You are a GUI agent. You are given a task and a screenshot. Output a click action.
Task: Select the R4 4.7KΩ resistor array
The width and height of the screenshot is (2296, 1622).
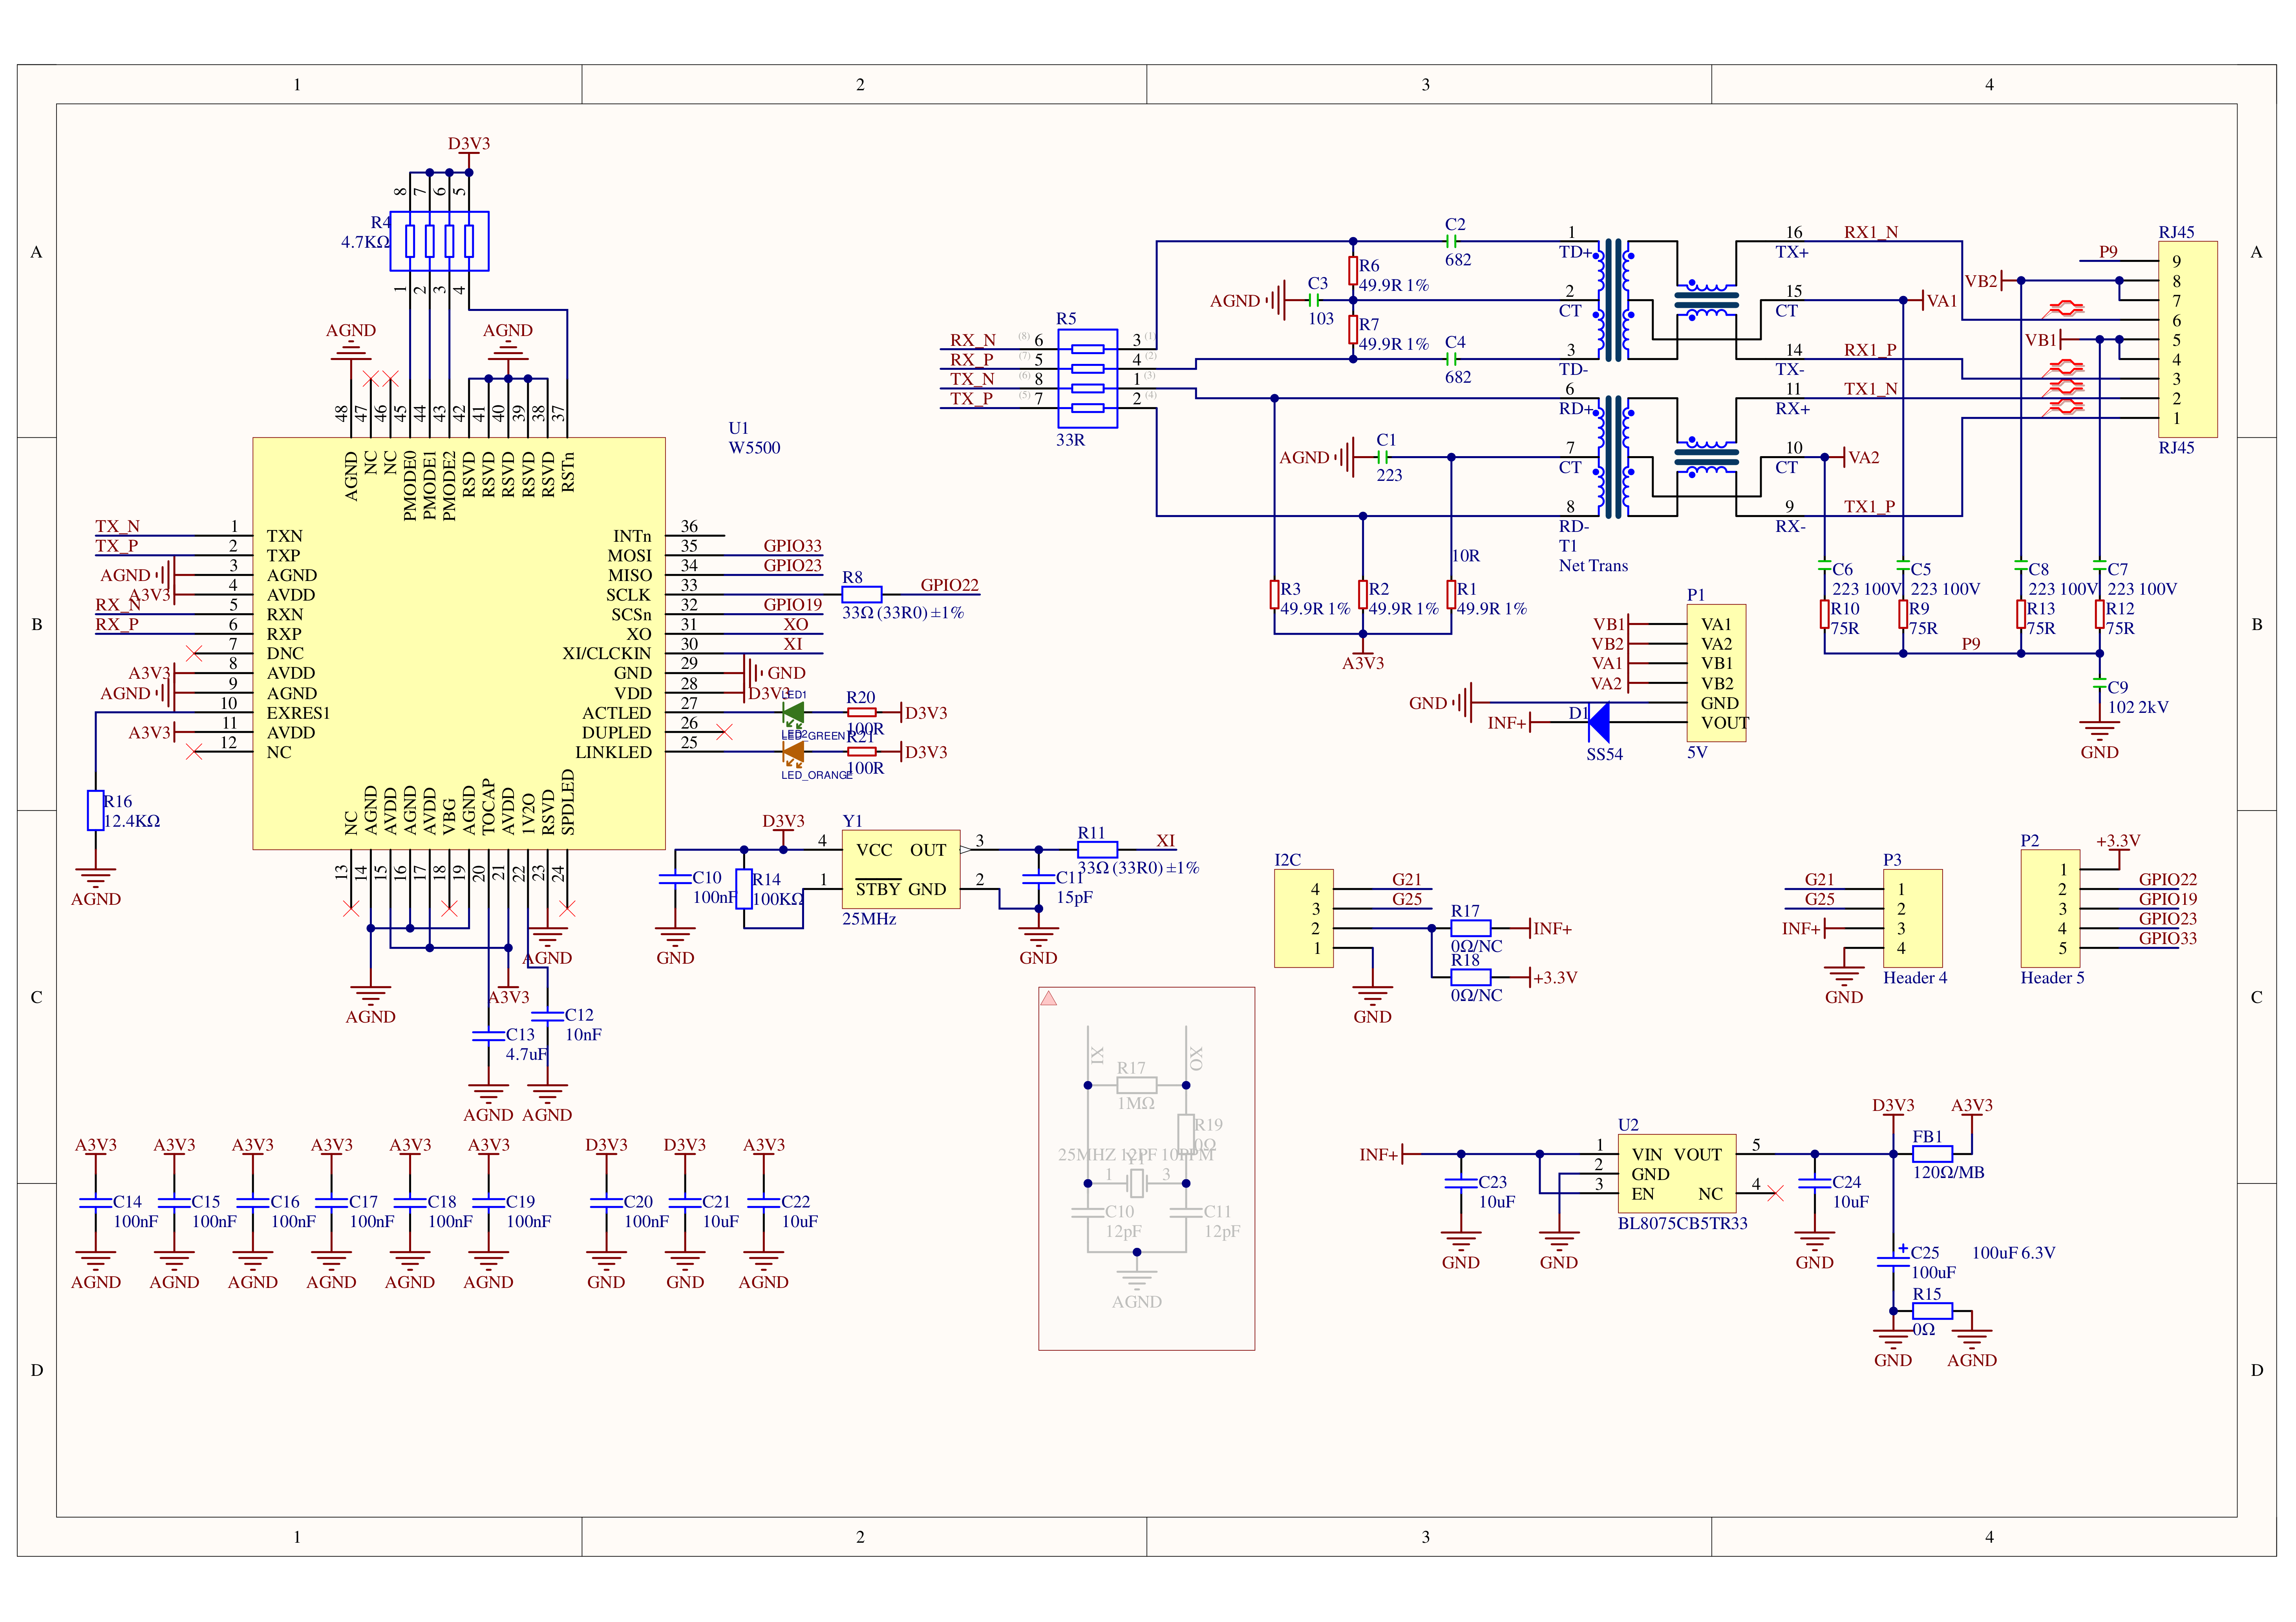coord(439,241)
